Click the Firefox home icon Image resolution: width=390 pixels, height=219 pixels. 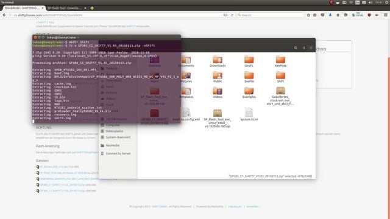[338, 15]
